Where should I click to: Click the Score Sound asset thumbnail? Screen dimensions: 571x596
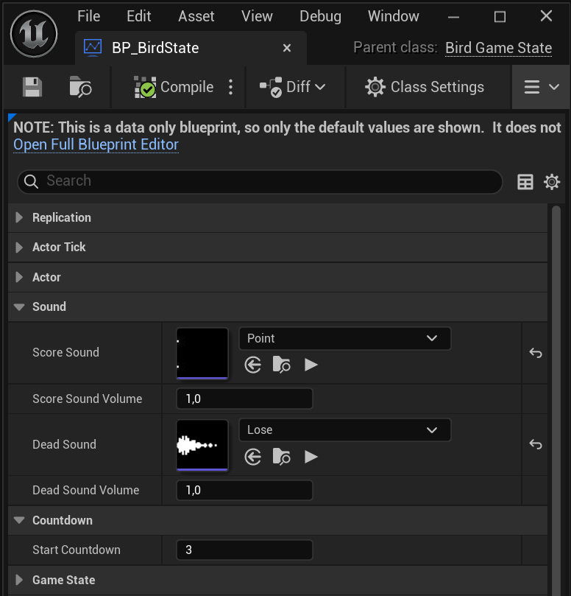coord(202,354)
